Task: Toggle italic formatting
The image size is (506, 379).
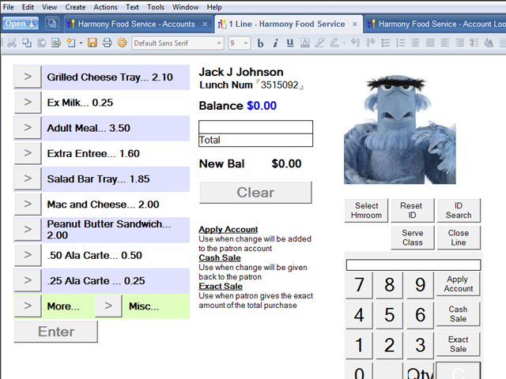Action: (275, 43)
